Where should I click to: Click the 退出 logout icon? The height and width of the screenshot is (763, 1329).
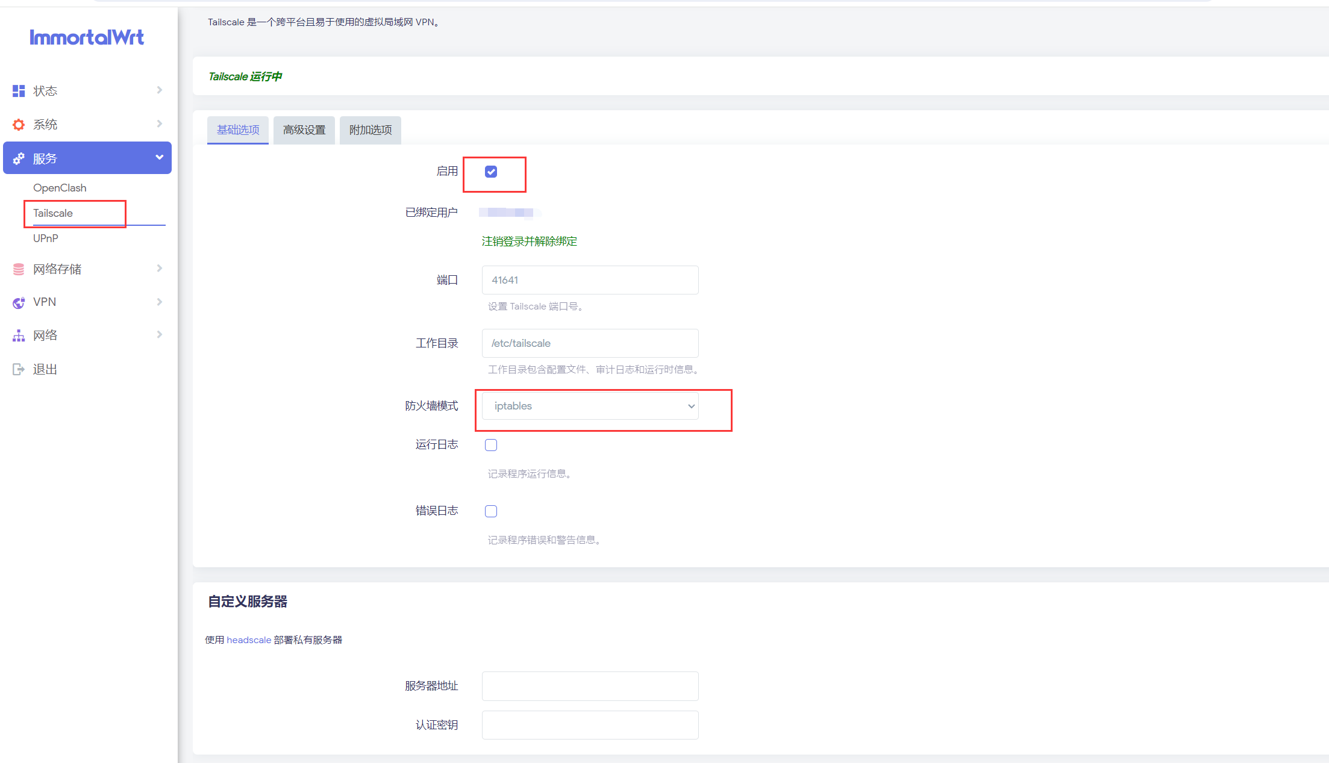tap(19, 369)
